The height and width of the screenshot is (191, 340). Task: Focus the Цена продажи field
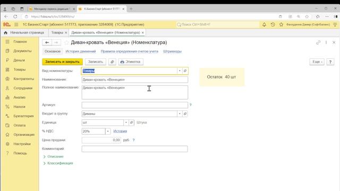coord(101,140)
